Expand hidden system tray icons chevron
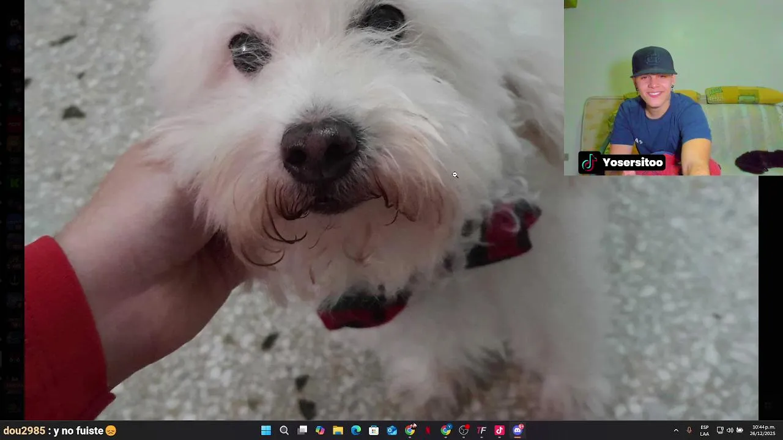This screenshot has height=440, width=783. point(676,430)
